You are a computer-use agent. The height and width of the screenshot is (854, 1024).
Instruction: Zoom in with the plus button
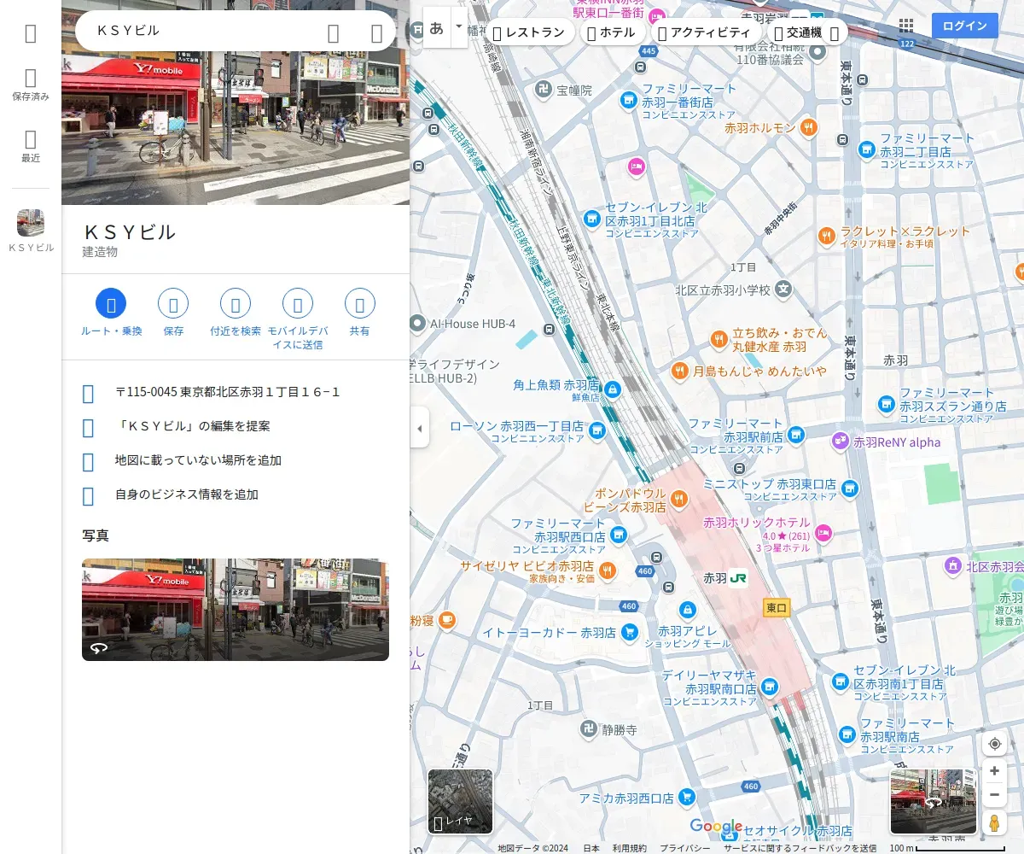[994, 770]
